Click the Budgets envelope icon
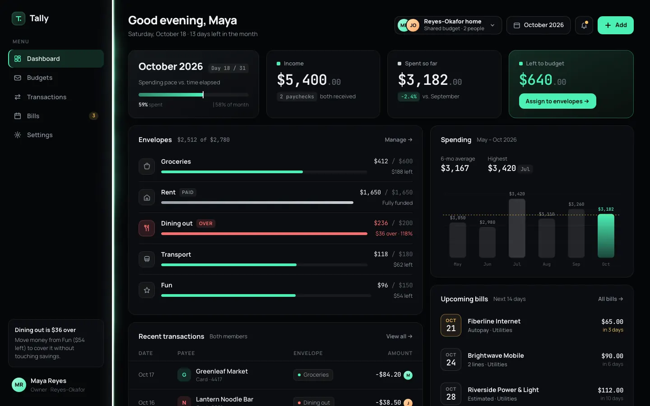This screenshot has height=406, width=650. click(18, 78)
